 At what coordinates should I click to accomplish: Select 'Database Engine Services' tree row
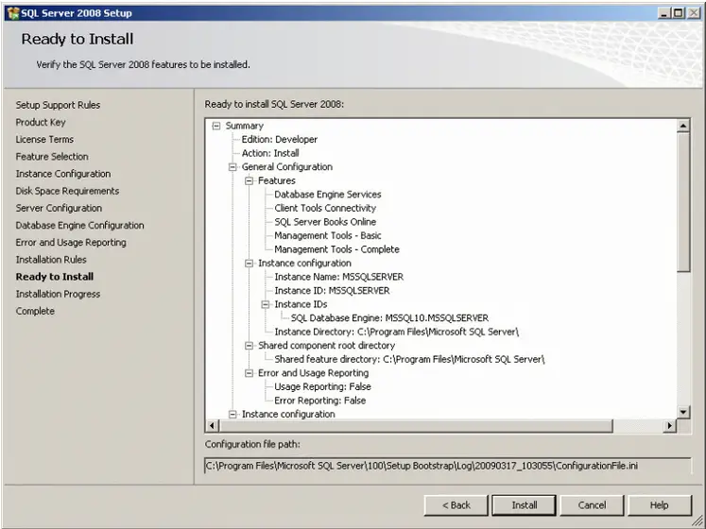(x=328, y=195)
